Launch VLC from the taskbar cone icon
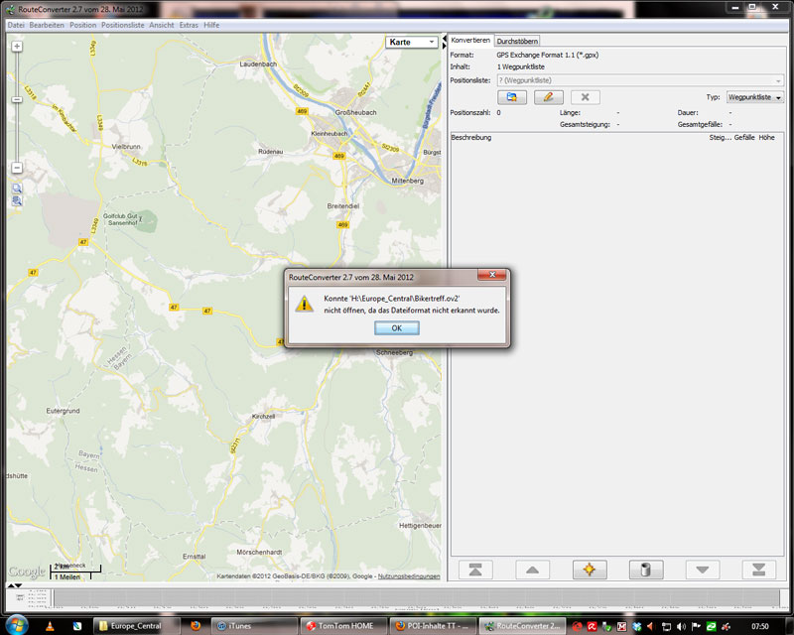 50,626
